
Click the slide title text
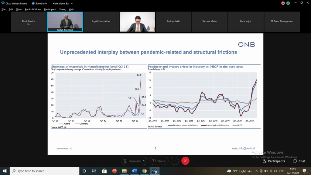(x=148, y=52)
